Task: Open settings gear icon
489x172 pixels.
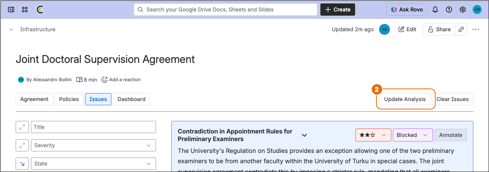Action: click(463, 10)
